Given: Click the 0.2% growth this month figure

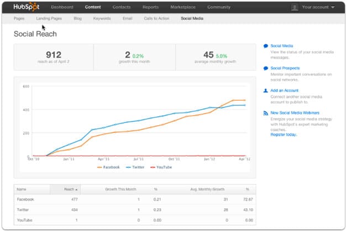Looking at the screenshot, I should (x=138, y=56).
